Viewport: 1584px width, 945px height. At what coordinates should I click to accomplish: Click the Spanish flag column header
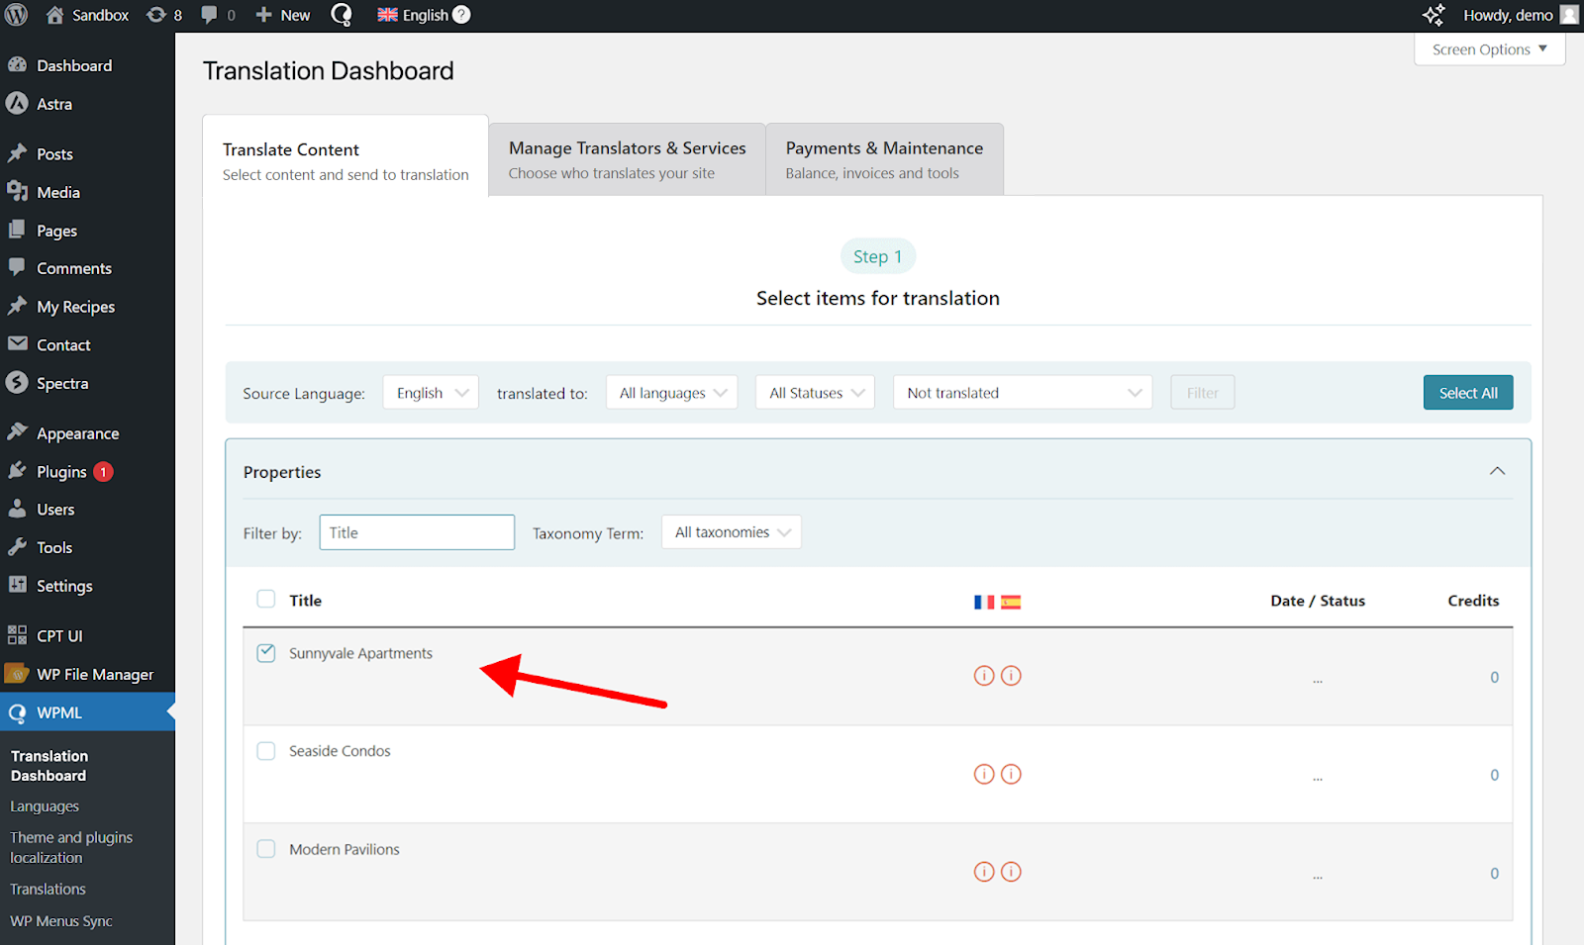pos(1011,602)
